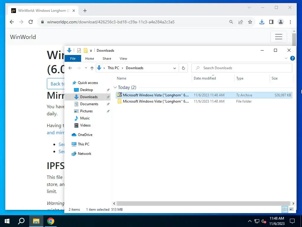The image size is (302, 227).
Task: Go up one folder level
Action: 92,68
